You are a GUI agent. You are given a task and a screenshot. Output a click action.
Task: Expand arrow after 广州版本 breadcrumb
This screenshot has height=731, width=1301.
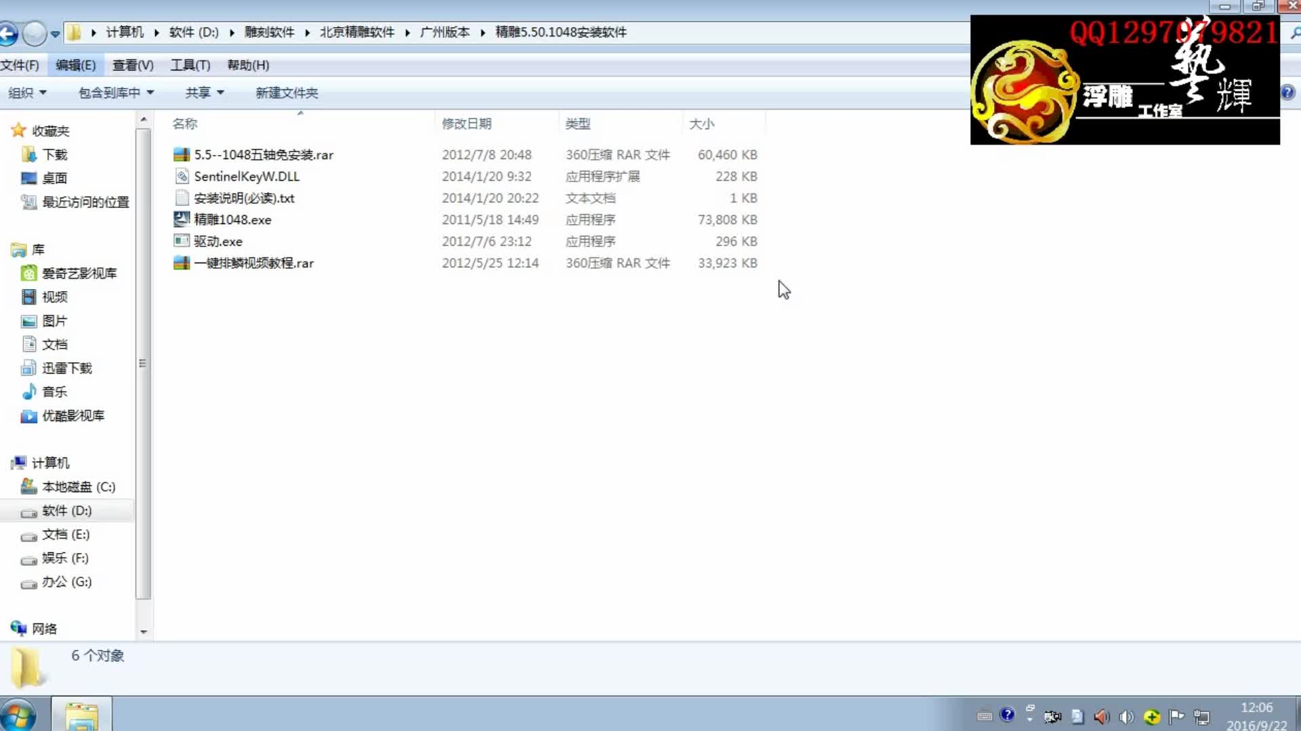pos(482,32)
